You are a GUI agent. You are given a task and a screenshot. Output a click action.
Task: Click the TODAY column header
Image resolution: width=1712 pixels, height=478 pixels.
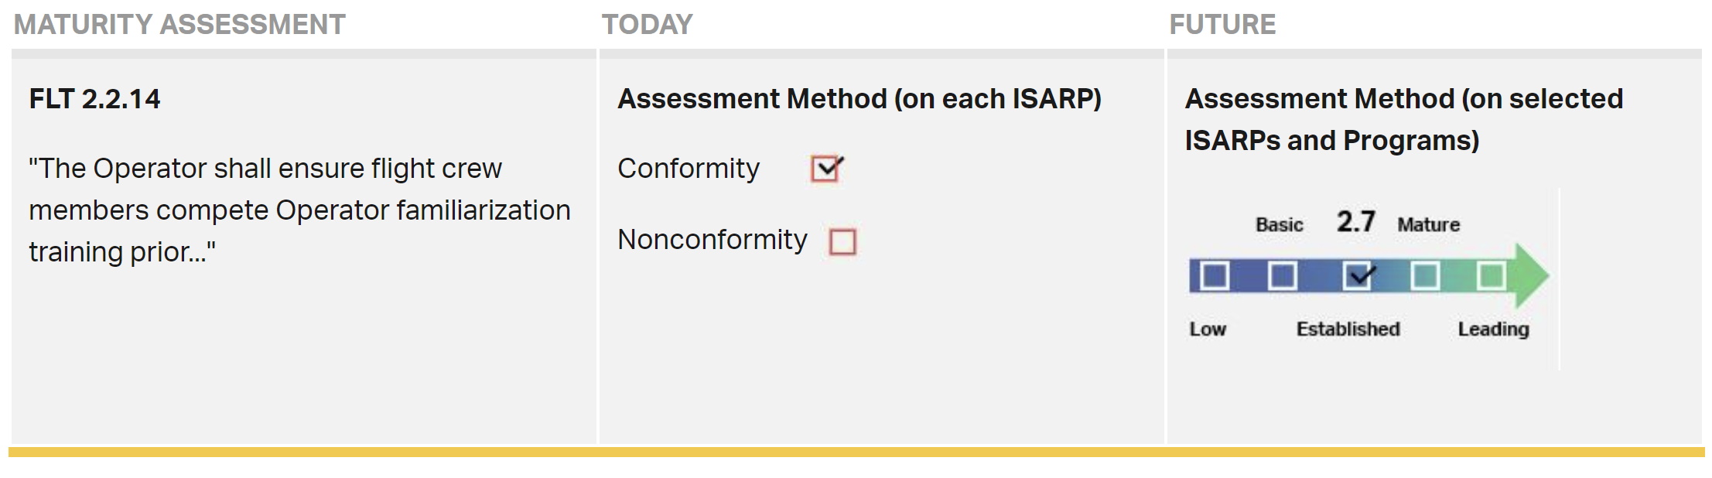tap(648, 25)
